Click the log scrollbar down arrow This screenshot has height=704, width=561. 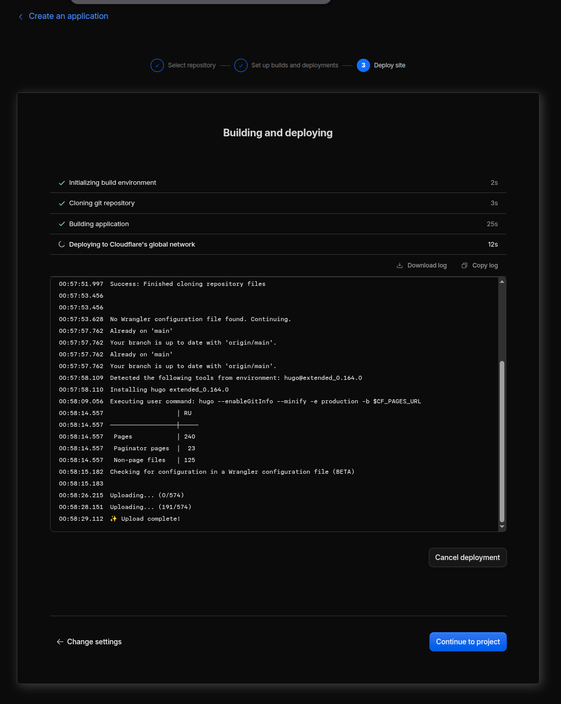502,526
